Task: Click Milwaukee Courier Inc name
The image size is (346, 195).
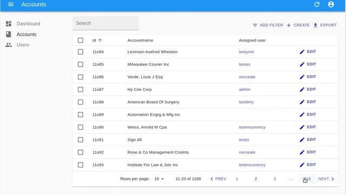Action: (x=148, y=64)
